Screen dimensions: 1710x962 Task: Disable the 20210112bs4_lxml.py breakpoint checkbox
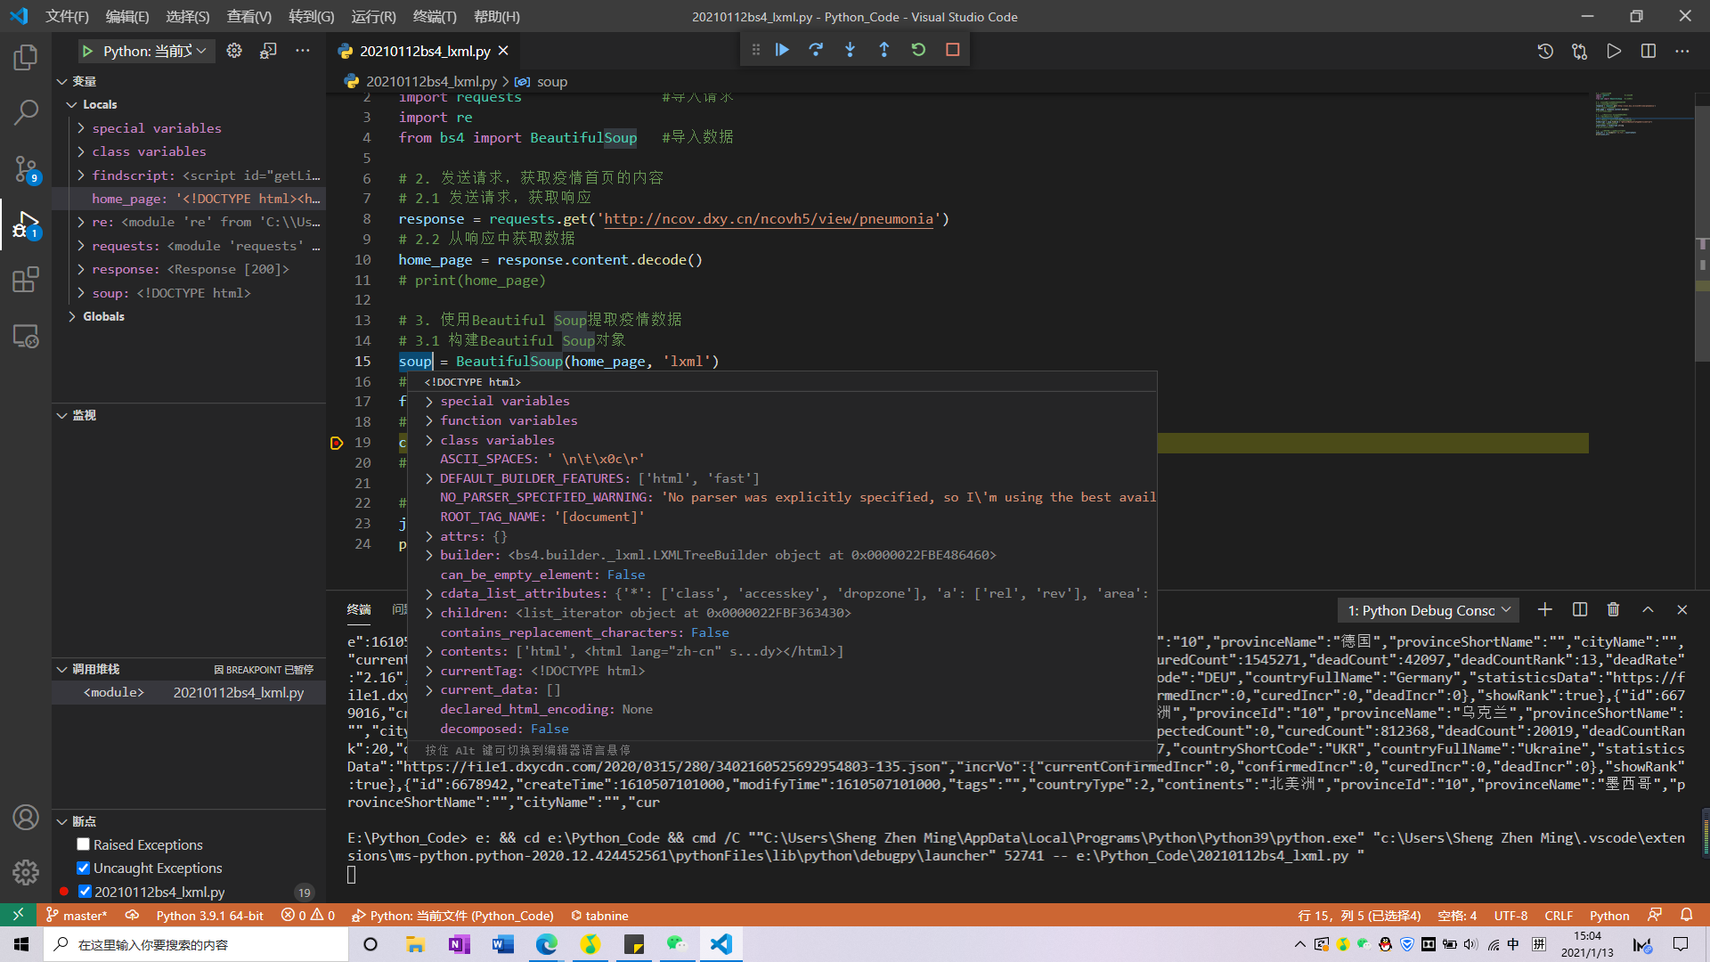85,892
